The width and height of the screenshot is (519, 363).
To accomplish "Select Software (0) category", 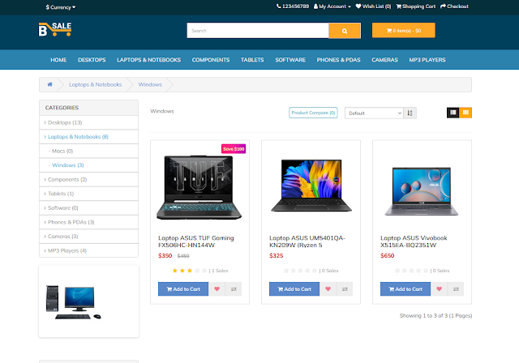I will tap(88, 208).
